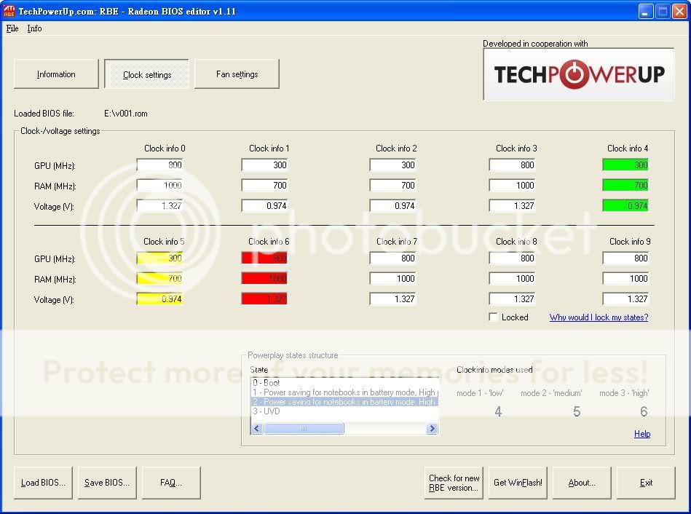
Task: Open the File menu
Action: (x=12, y=28)
